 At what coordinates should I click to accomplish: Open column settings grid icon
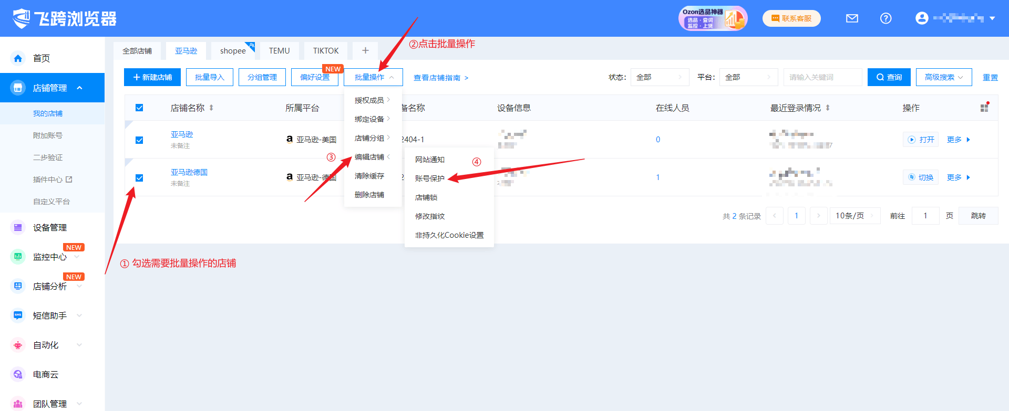[x=984, y=108]
